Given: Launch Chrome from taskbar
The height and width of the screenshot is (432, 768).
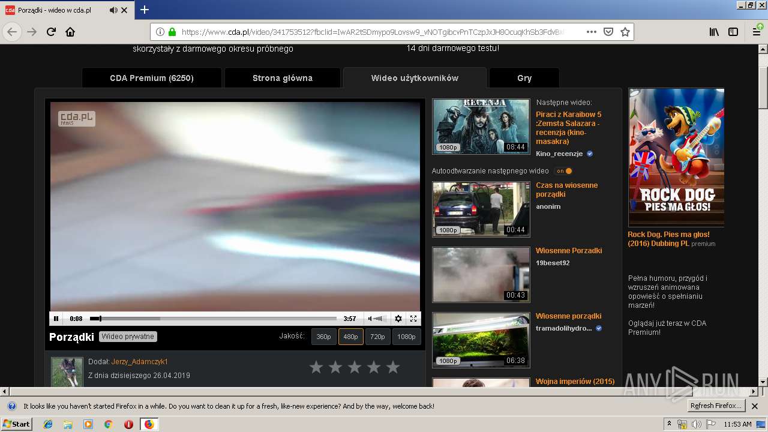Looking at the screenshot, I should (109, 424).
